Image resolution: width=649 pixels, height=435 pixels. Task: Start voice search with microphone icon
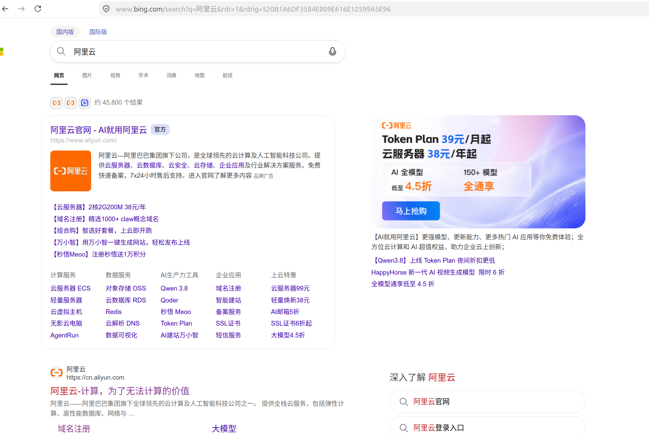coord(332,51)
